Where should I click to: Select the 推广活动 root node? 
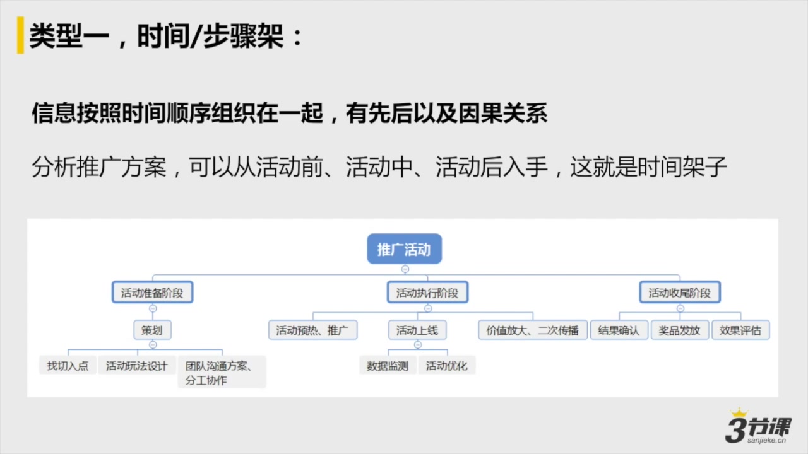[405, 249]
